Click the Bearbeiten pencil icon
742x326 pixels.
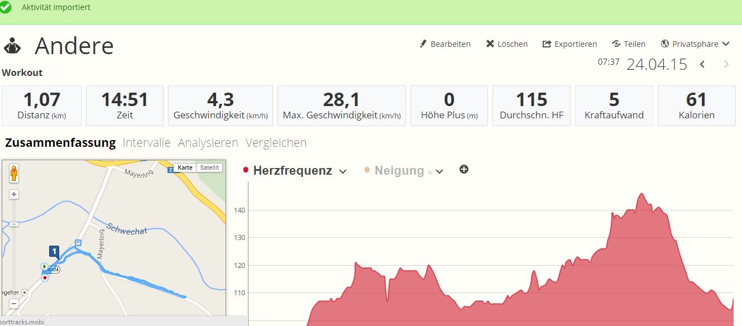tap(423, 44)
